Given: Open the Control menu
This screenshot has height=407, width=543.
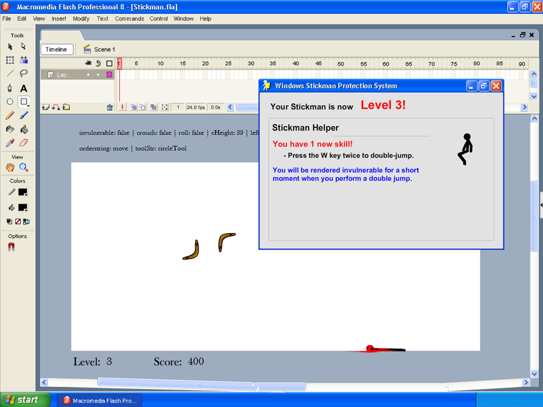Looking at the screenshot, I should (159, 19).
